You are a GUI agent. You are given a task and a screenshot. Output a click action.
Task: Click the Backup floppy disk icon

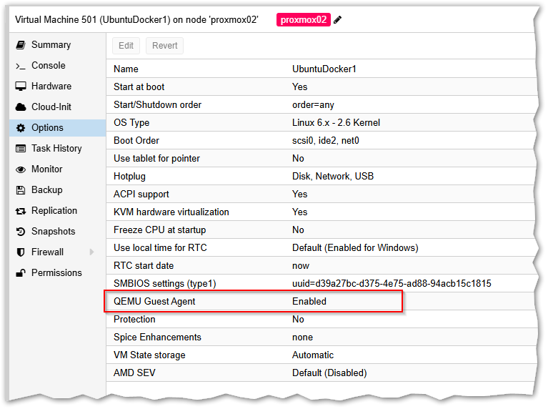click(21, 190)
